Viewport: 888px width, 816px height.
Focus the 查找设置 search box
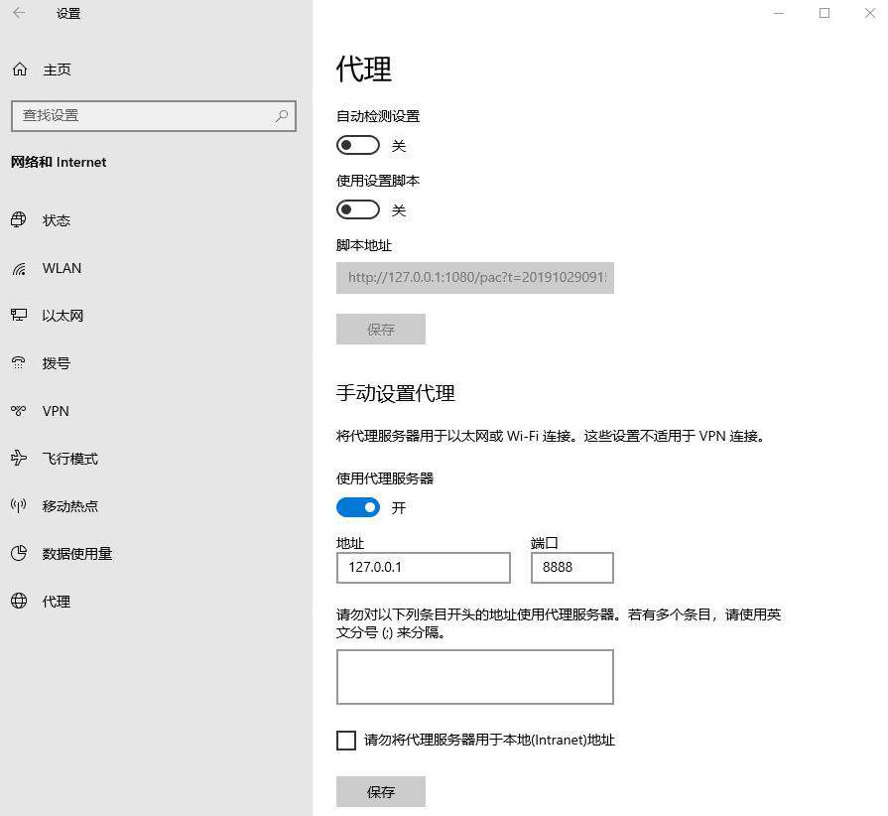tap(154, 116)
